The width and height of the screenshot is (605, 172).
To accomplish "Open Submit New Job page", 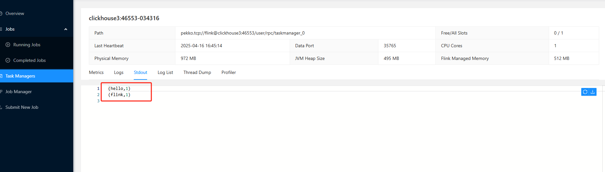I will [22, 107].
